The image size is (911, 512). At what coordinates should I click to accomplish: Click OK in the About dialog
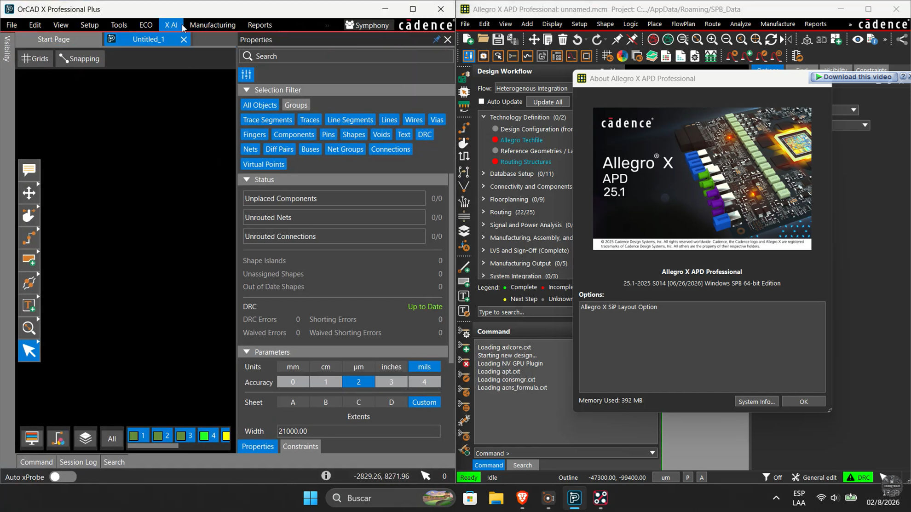(x=803, y=402)
